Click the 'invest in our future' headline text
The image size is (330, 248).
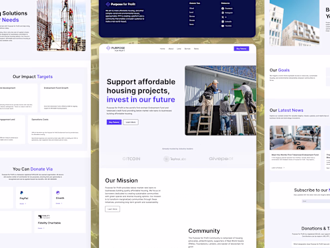pyautogui.click(x=141, y=100)
